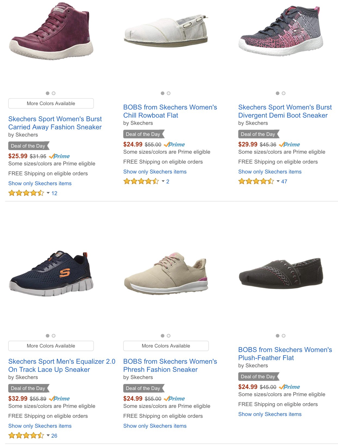Expand rating dropdown arrow next to 26 reviews
338x445 pixels.
(48, 435)
